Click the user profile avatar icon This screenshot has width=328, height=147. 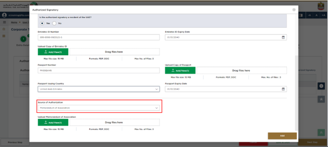(x=5, y=15)
